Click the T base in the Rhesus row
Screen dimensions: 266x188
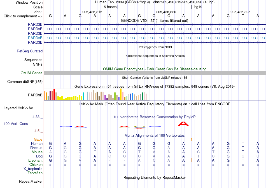tap(243, 148)
